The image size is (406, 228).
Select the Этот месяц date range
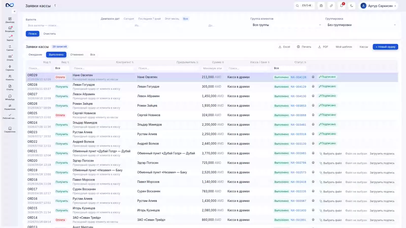tap(172, 19)
